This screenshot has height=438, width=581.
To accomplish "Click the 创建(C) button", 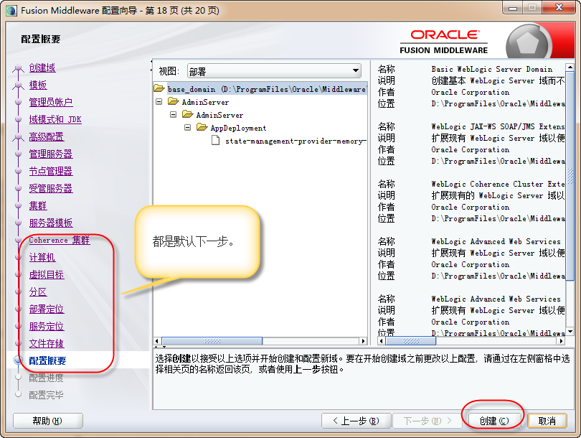I will [x=494, y=421].
